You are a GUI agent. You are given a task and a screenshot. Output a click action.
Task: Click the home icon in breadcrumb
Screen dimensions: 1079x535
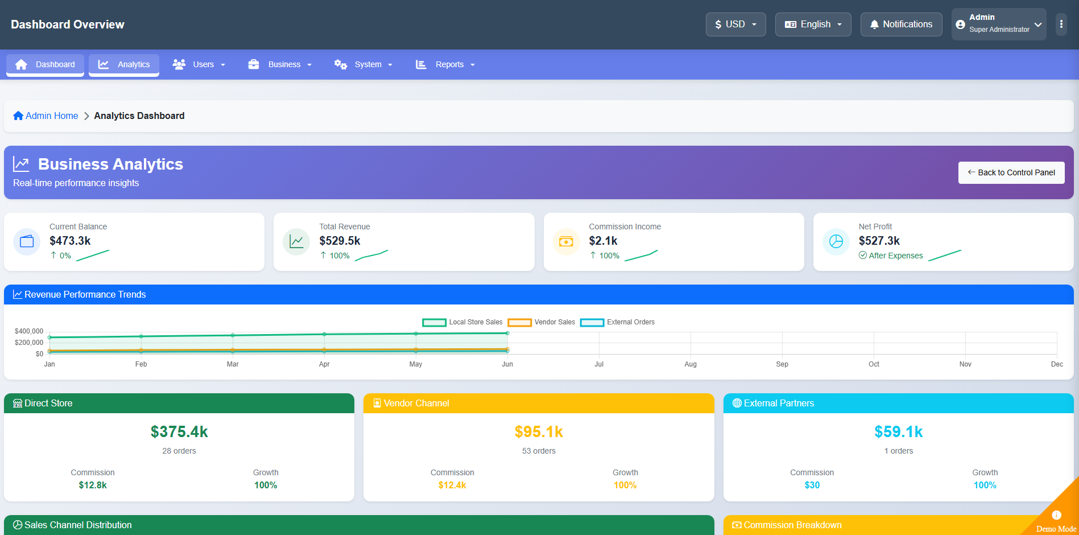coord(18,116)
